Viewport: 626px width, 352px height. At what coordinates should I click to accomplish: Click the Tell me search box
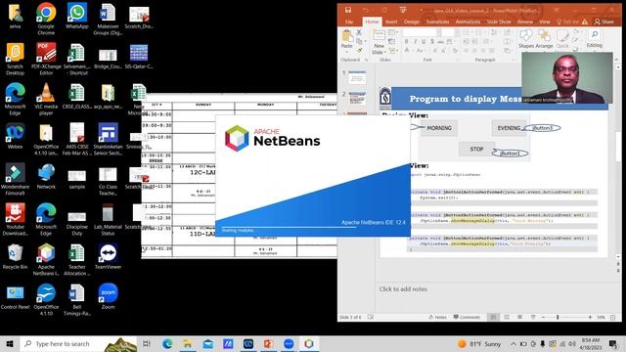(x=567, y=22)
